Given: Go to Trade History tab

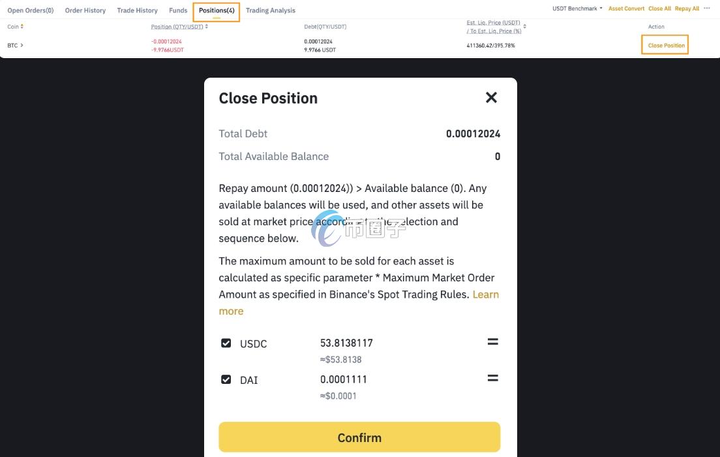Looking at the screenshot, I should tap(138, 10).
